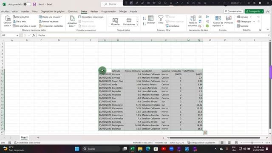Click the Comentarios button

pyautogui.click(x=233, y=11)
